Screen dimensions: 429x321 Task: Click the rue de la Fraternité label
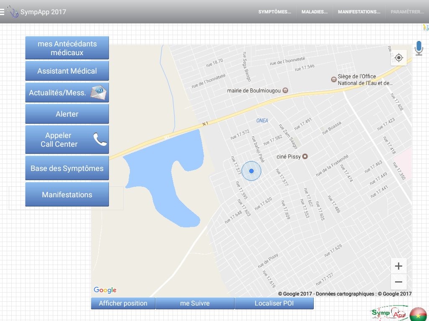(x=332, y=165)
